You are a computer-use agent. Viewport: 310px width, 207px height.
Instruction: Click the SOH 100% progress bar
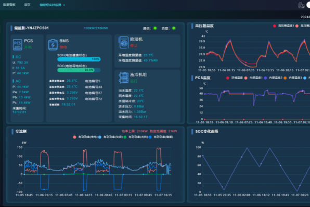(79, 59)
